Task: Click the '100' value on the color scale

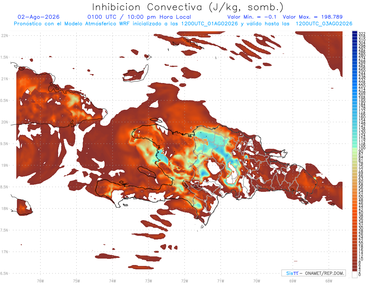Action: click(362, 148)
